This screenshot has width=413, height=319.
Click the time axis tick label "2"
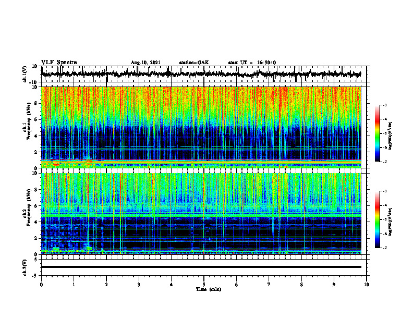[x=106, y=285]
